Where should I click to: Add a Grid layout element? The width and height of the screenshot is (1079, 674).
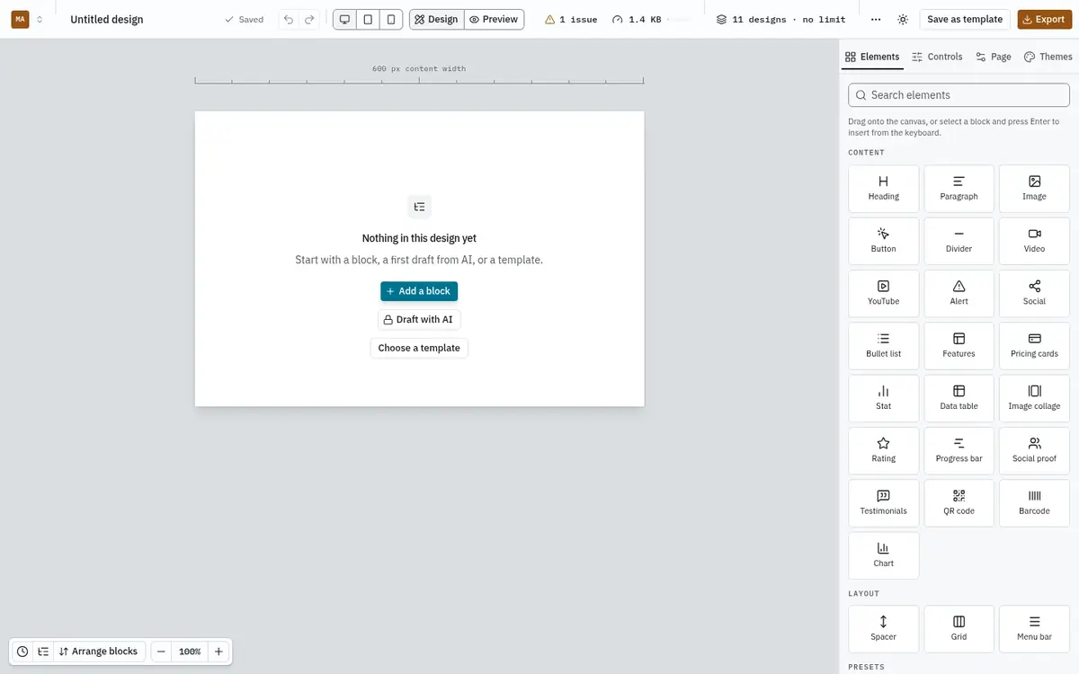click(959, 629)
